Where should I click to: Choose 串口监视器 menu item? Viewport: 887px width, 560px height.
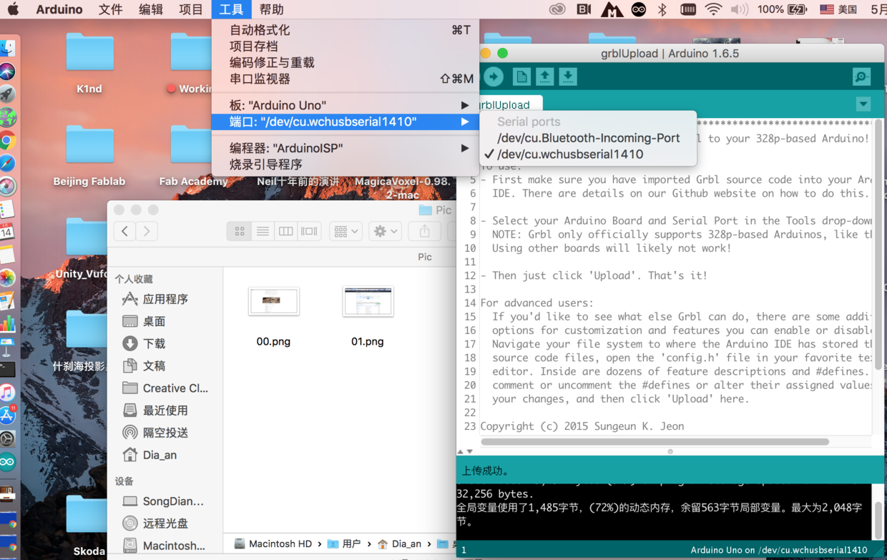(x=345, y=79)
